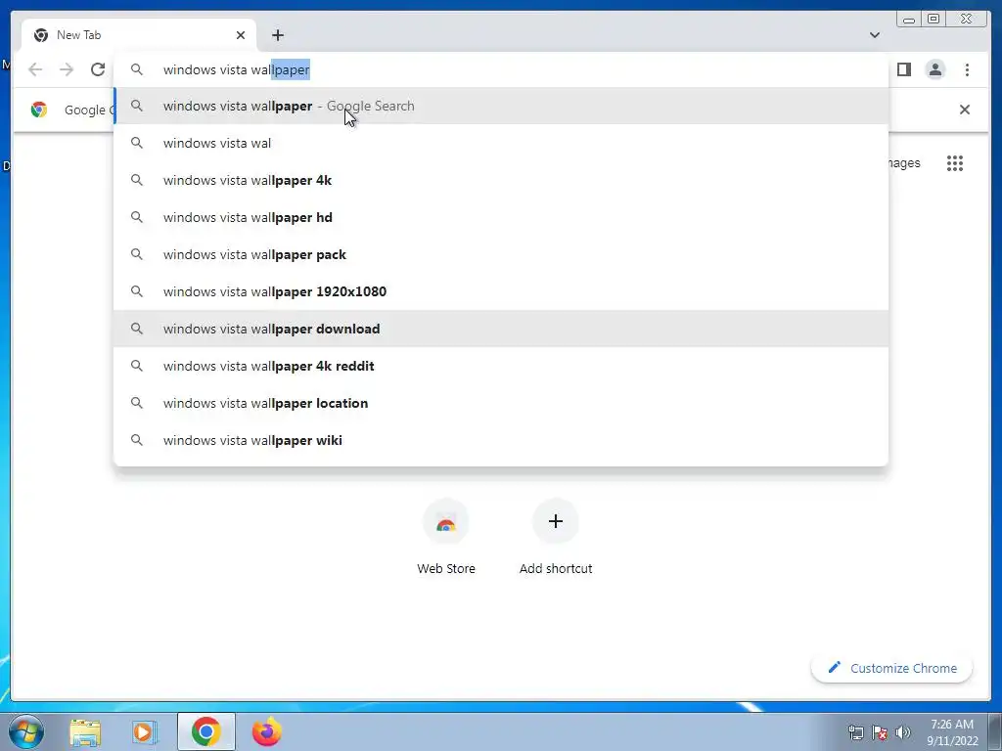Click Customize Chrome button
Image resolution: width=1002 pixels, height=751 pixels.
tap(892, 668)
